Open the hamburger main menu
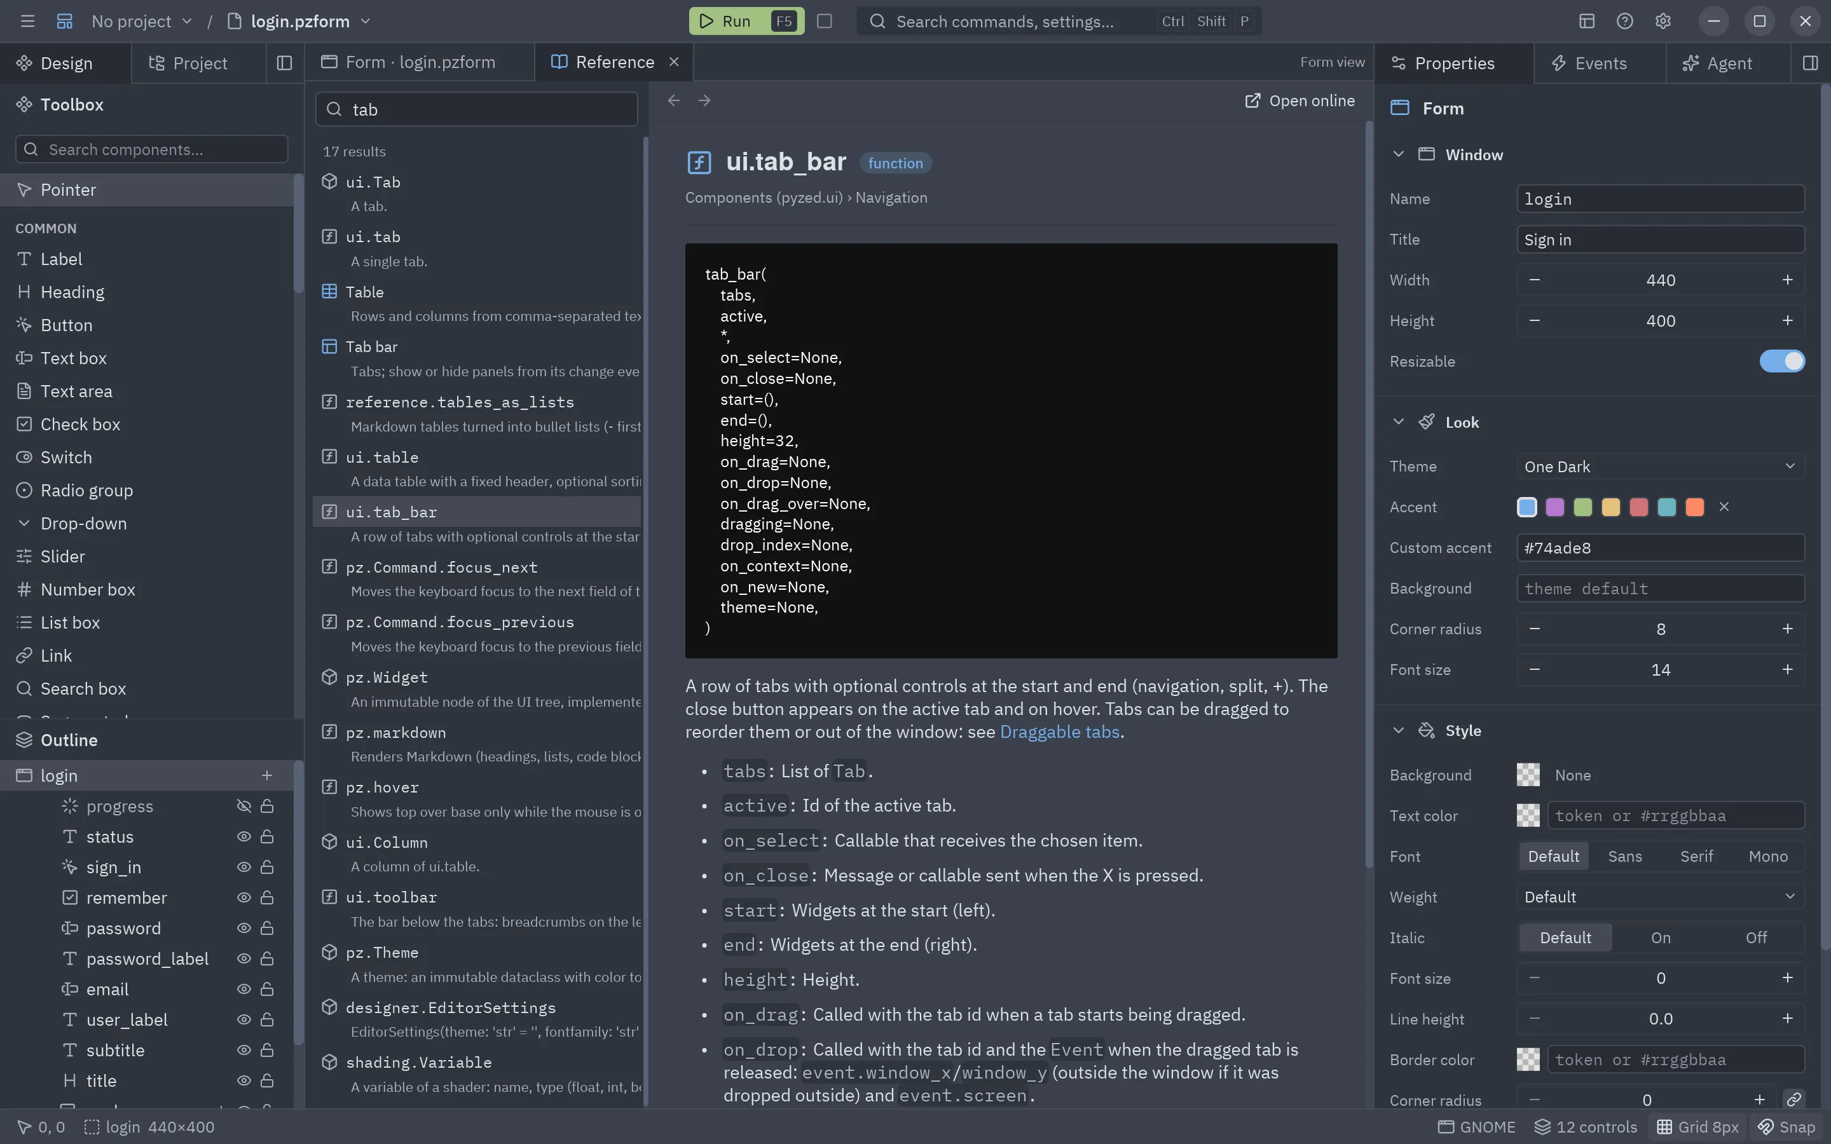Image resolution: width=1831 pixels, height=1144 pixels. [28, 21]
